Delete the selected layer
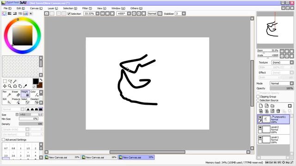296x166 pixels. coord(278,111)
